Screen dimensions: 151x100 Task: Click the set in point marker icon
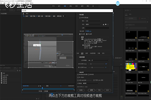pos(39,86)
